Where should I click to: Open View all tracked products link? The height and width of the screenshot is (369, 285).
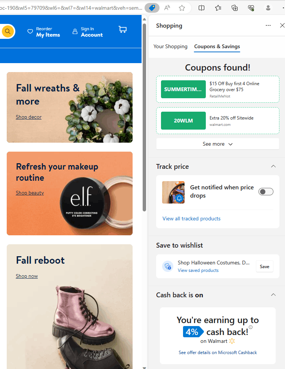click(191, 218)
